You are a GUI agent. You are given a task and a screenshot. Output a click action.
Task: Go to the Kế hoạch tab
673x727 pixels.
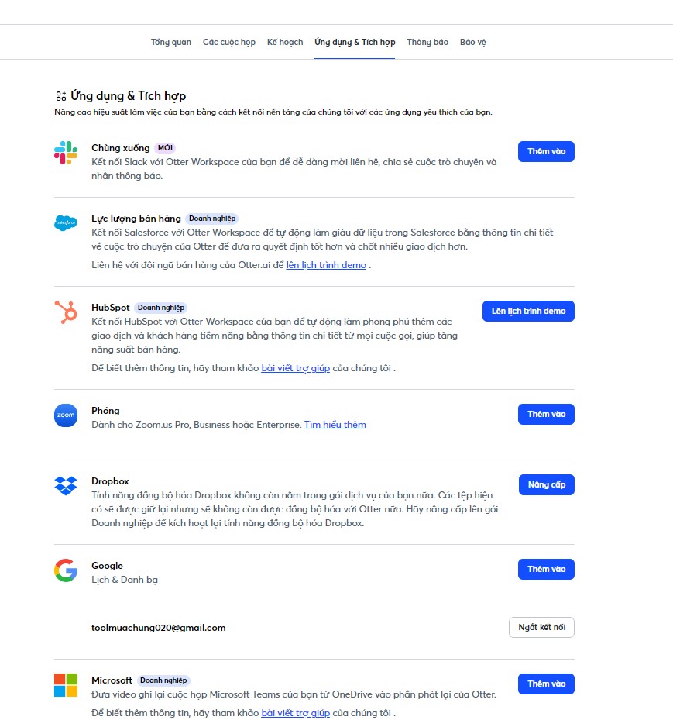coord(285,42)
